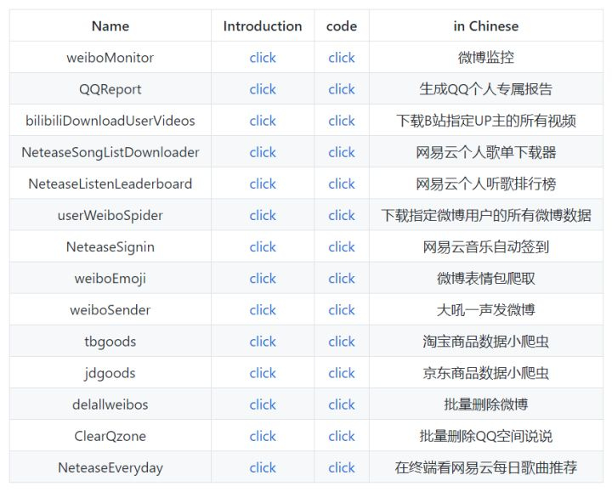Open Introduction link for weiboSender
This screenshot has width=612, height=492.
tap(263, 310)
